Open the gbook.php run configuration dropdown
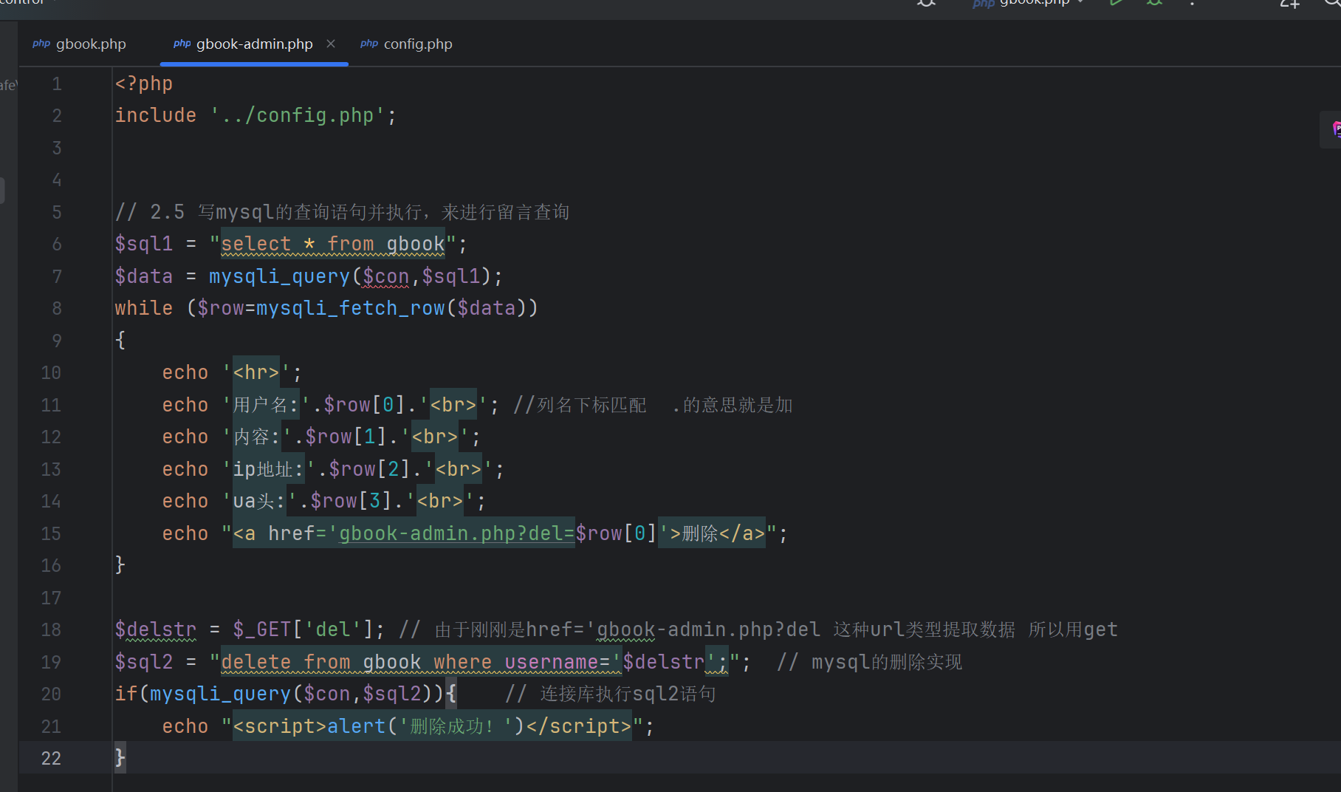Screen dimensions: 1341x792 point(1029,3)
